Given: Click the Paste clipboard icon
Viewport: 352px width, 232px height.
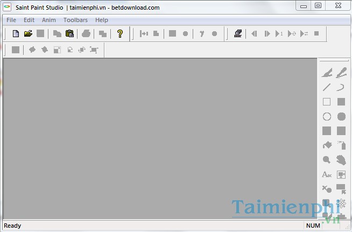Looking at the screenshot, I should [x=69, y=33].
